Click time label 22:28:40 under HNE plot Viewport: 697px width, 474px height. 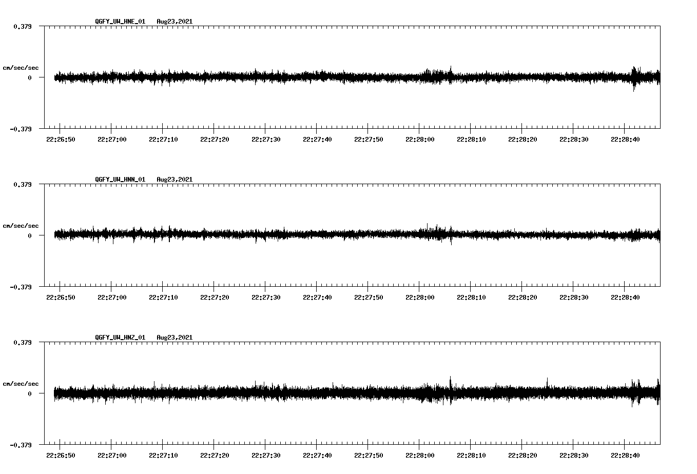pos(625,140)
